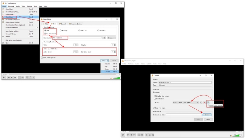This screenshot has height=138, width=245.
Task: Adjust the Chapter stepper
Action: pos(115,45)
